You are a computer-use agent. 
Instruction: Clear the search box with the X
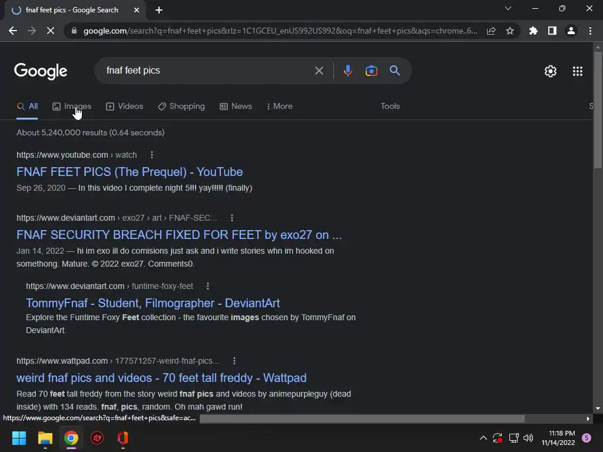319,71
